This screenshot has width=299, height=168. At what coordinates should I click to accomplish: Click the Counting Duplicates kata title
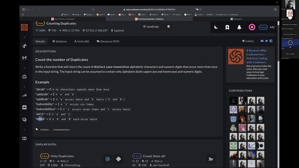tap(61, 23)
